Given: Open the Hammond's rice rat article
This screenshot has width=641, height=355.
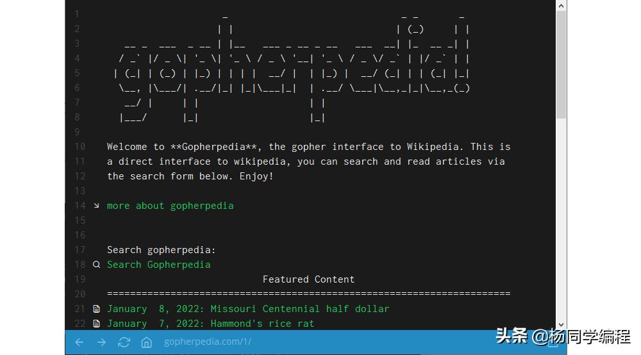Looking at the screenshot, I should (x=210, y=324).
